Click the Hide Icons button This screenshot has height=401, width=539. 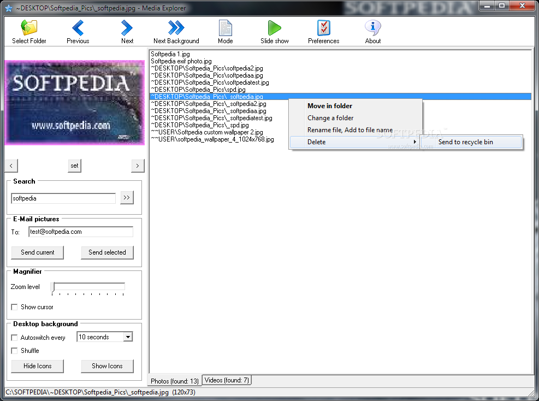(38, 366)
